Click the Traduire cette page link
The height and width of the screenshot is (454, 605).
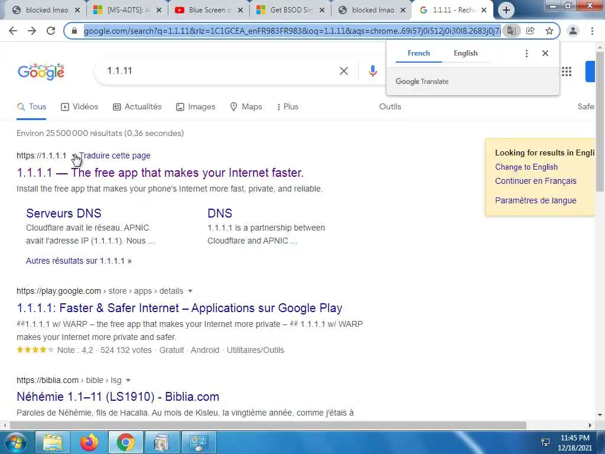pyautogui.click(x=115, y=155)
